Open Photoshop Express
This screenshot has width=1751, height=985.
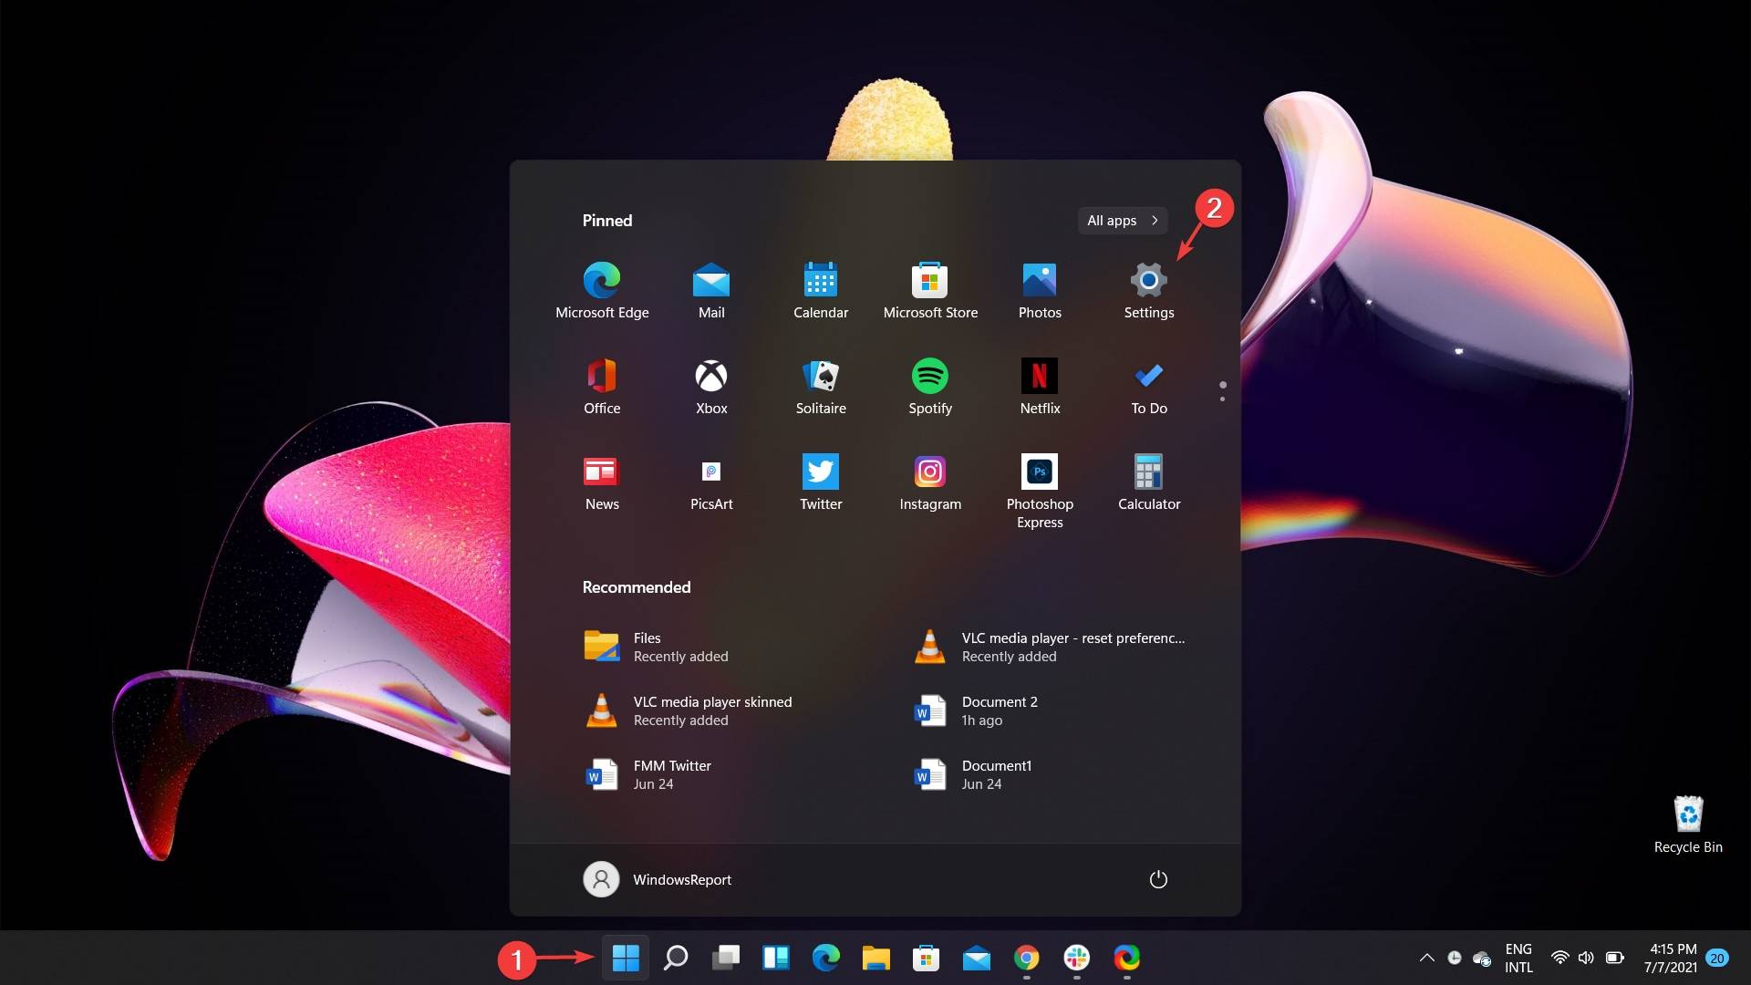1040,491
